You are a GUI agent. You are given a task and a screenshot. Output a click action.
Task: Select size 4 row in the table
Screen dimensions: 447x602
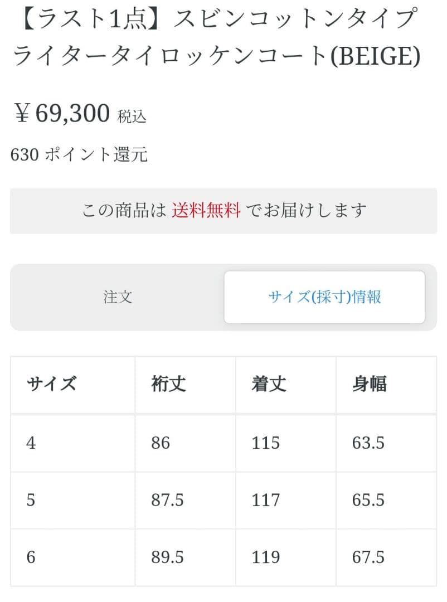(31, 443)
